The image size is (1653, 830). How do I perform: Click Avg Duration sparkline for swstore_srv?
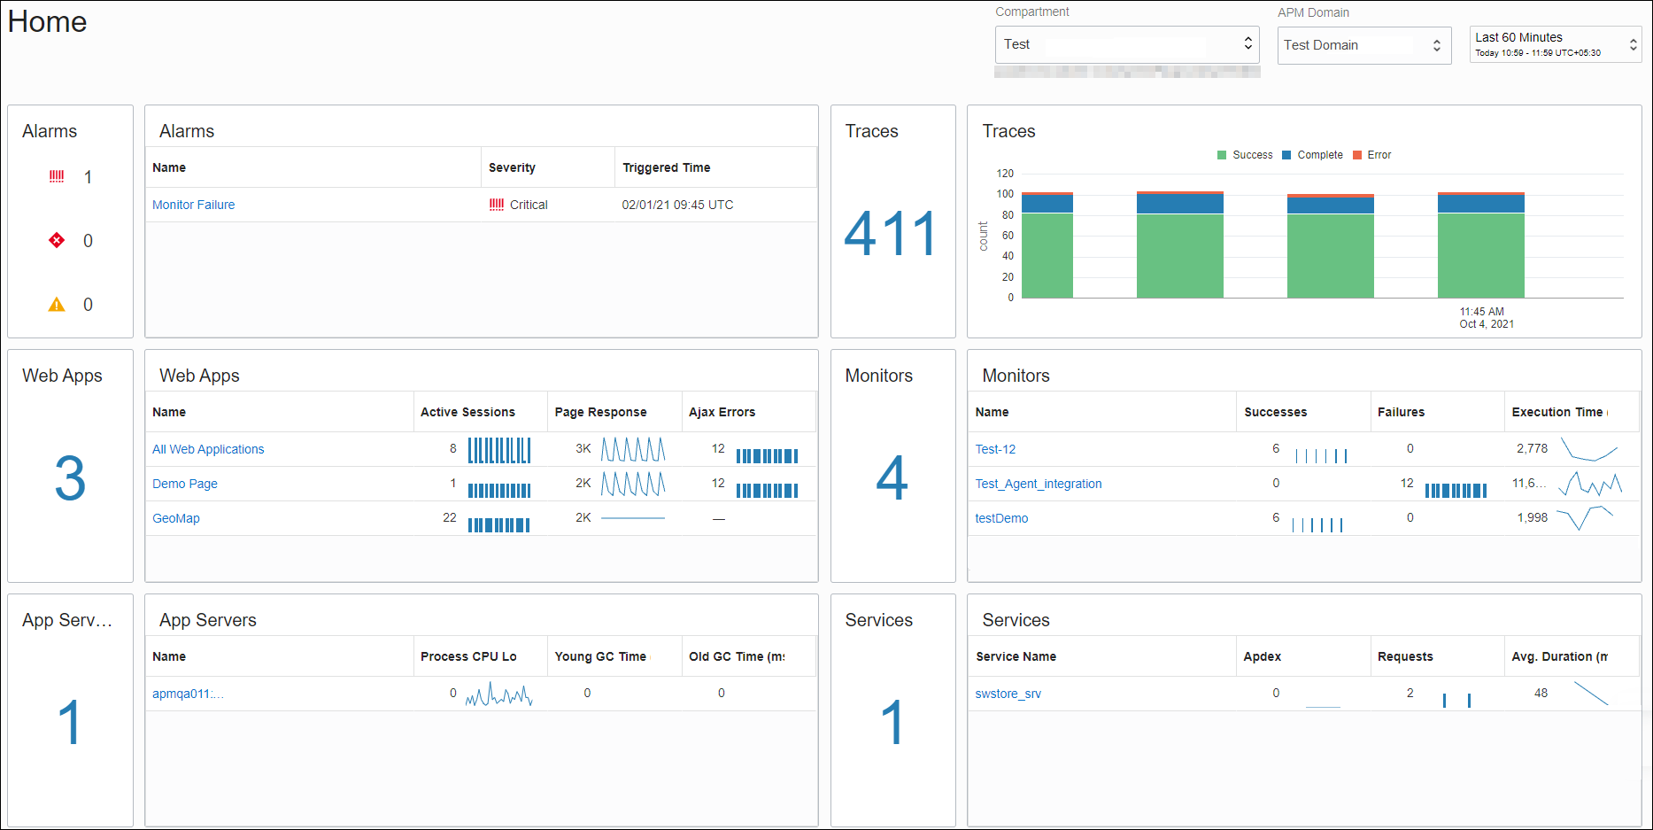pos(1591,694)
